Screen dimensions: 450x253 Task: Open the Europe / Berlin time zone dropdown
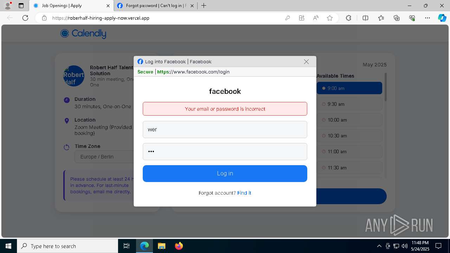tap(104, 157)
